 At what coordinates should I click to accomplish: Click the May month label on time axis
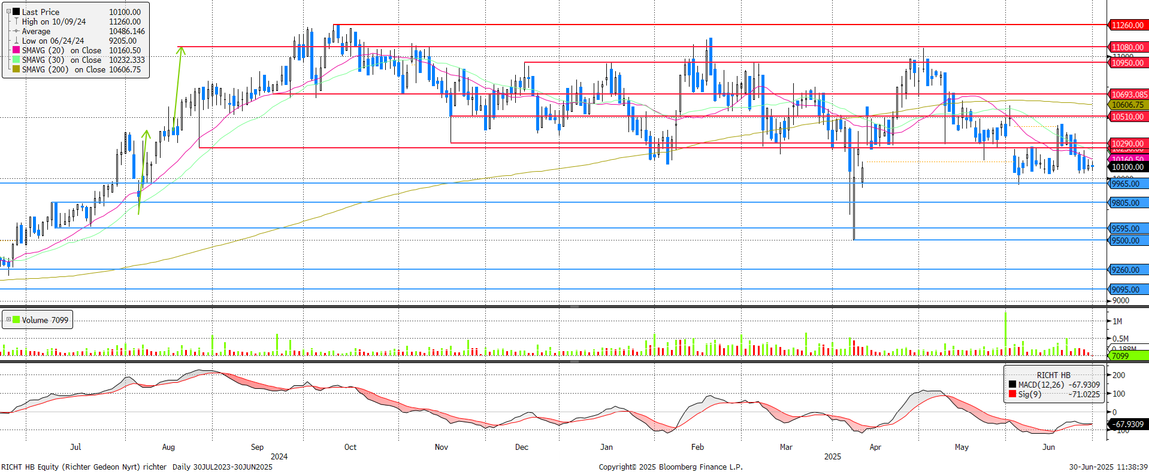tap(961, 447)
